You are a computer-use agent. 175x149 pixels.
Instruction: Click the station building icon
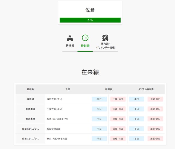pyautogui.click(x=70, y=38)
